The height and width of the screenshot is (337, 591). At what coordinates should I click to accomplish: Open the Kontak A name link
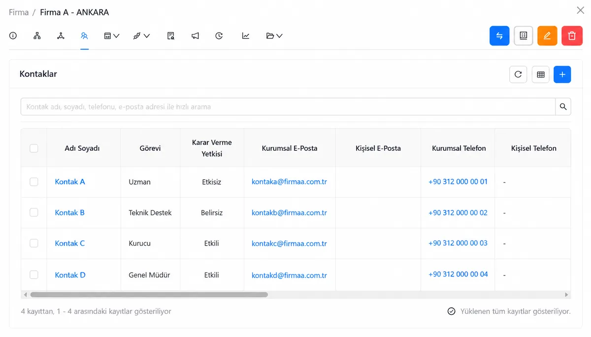70,182
